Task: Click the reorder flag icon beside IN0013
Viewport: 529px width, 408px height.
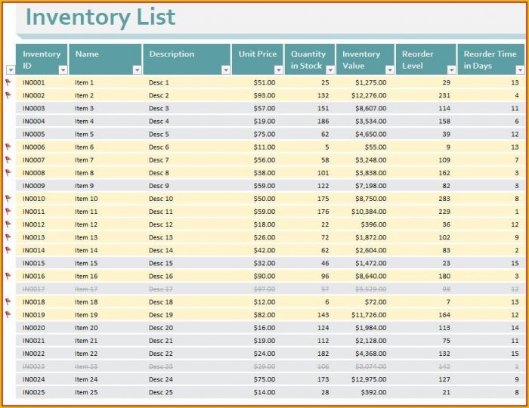Action: click(8, 237)
